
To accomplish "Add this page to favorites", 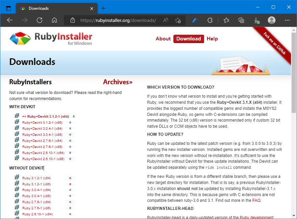I will 178,20.
